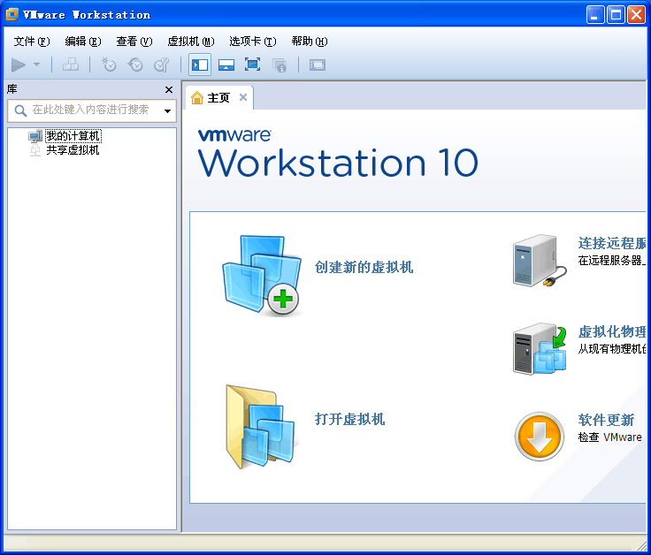651x555 pixels.
Task: Open the Snapshot Manager toolbar icon
Action: point(162,65)
